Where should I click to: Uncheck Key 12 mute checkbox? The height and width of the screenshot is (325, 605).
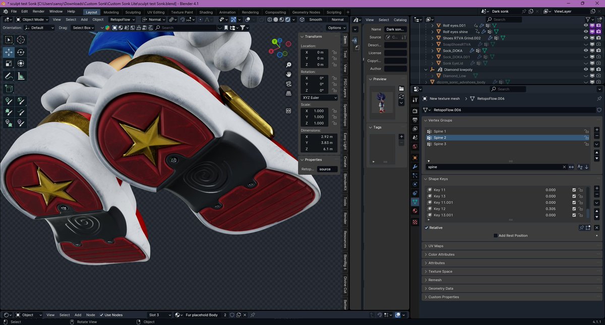(574, 209)
